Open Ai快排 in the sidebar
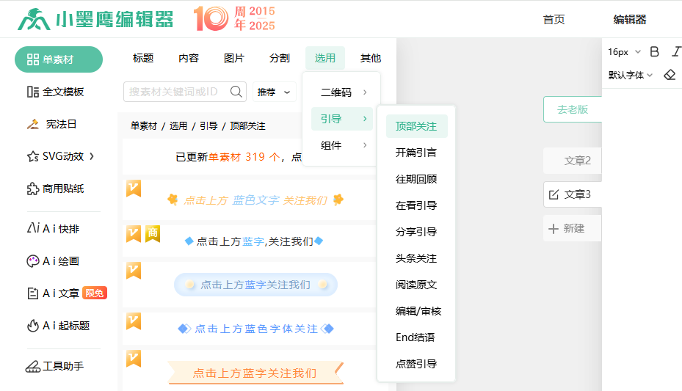Viewport: 682px width, 391px height. pyautogui.click(x=53, y=229)
